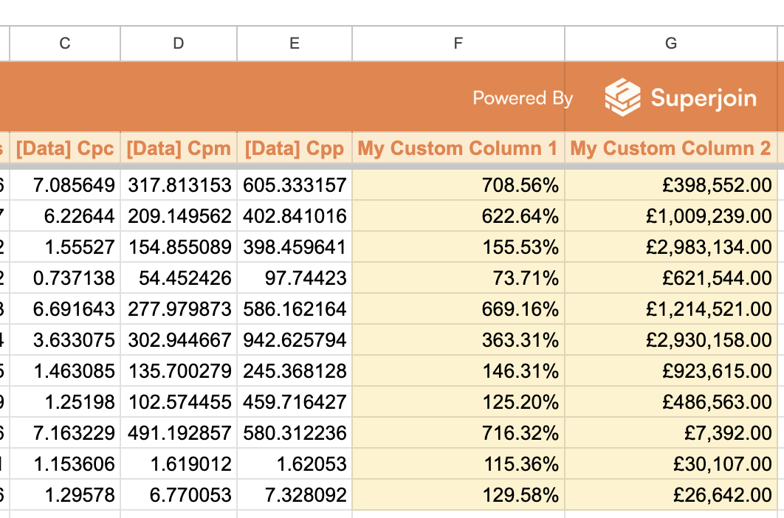Select cell with value 97.74423

point(295,278)
